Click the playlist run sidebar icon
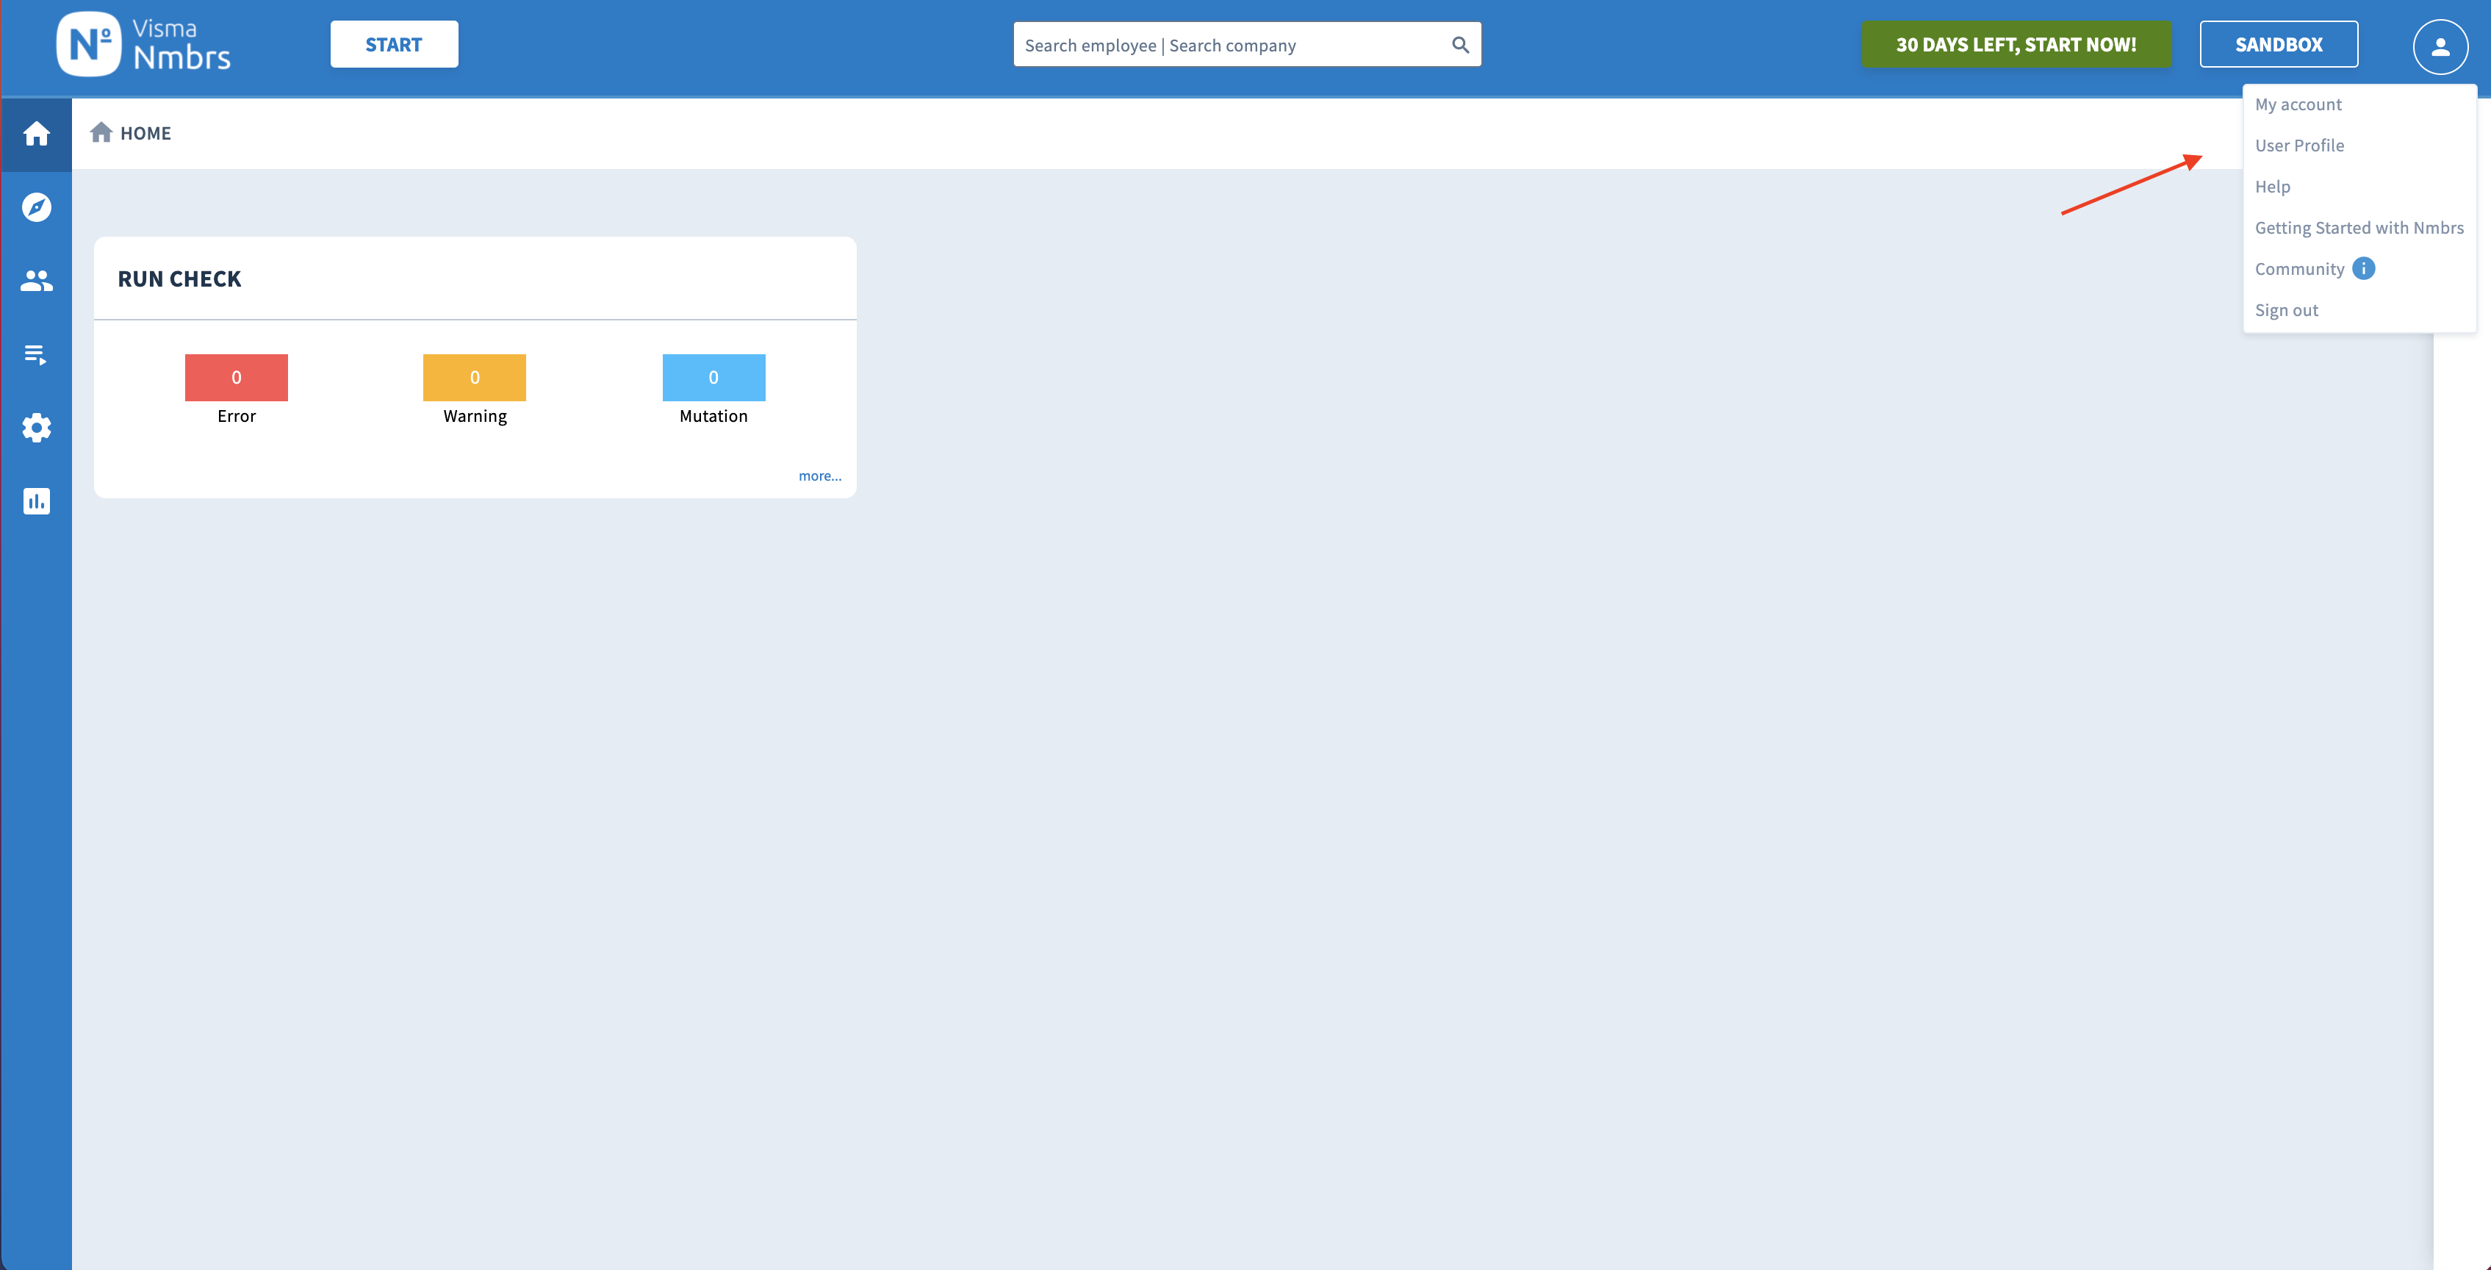Viewport: 2491px width, 1270px height. coord(37,354)
